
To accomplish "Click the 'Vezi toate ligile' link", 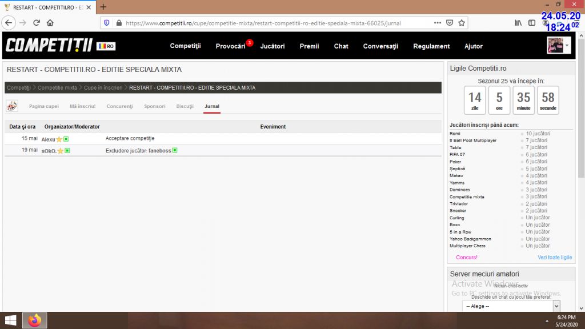I will pos(554,258).
